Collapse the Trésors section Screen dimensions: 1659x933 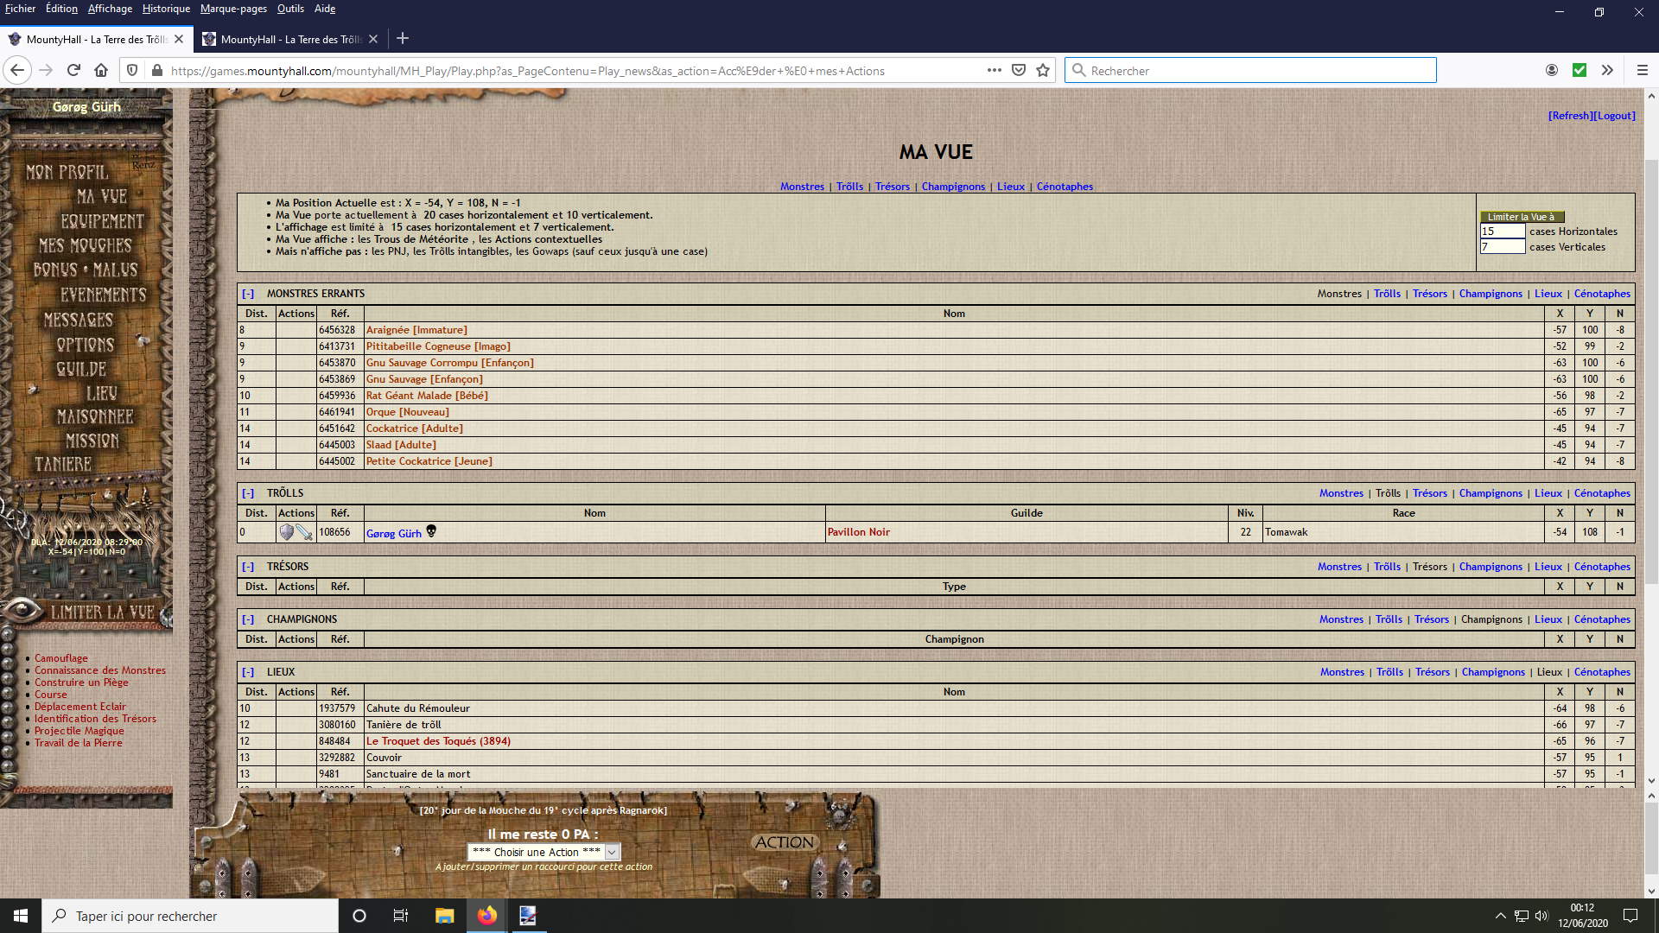[x=248, y=567]
